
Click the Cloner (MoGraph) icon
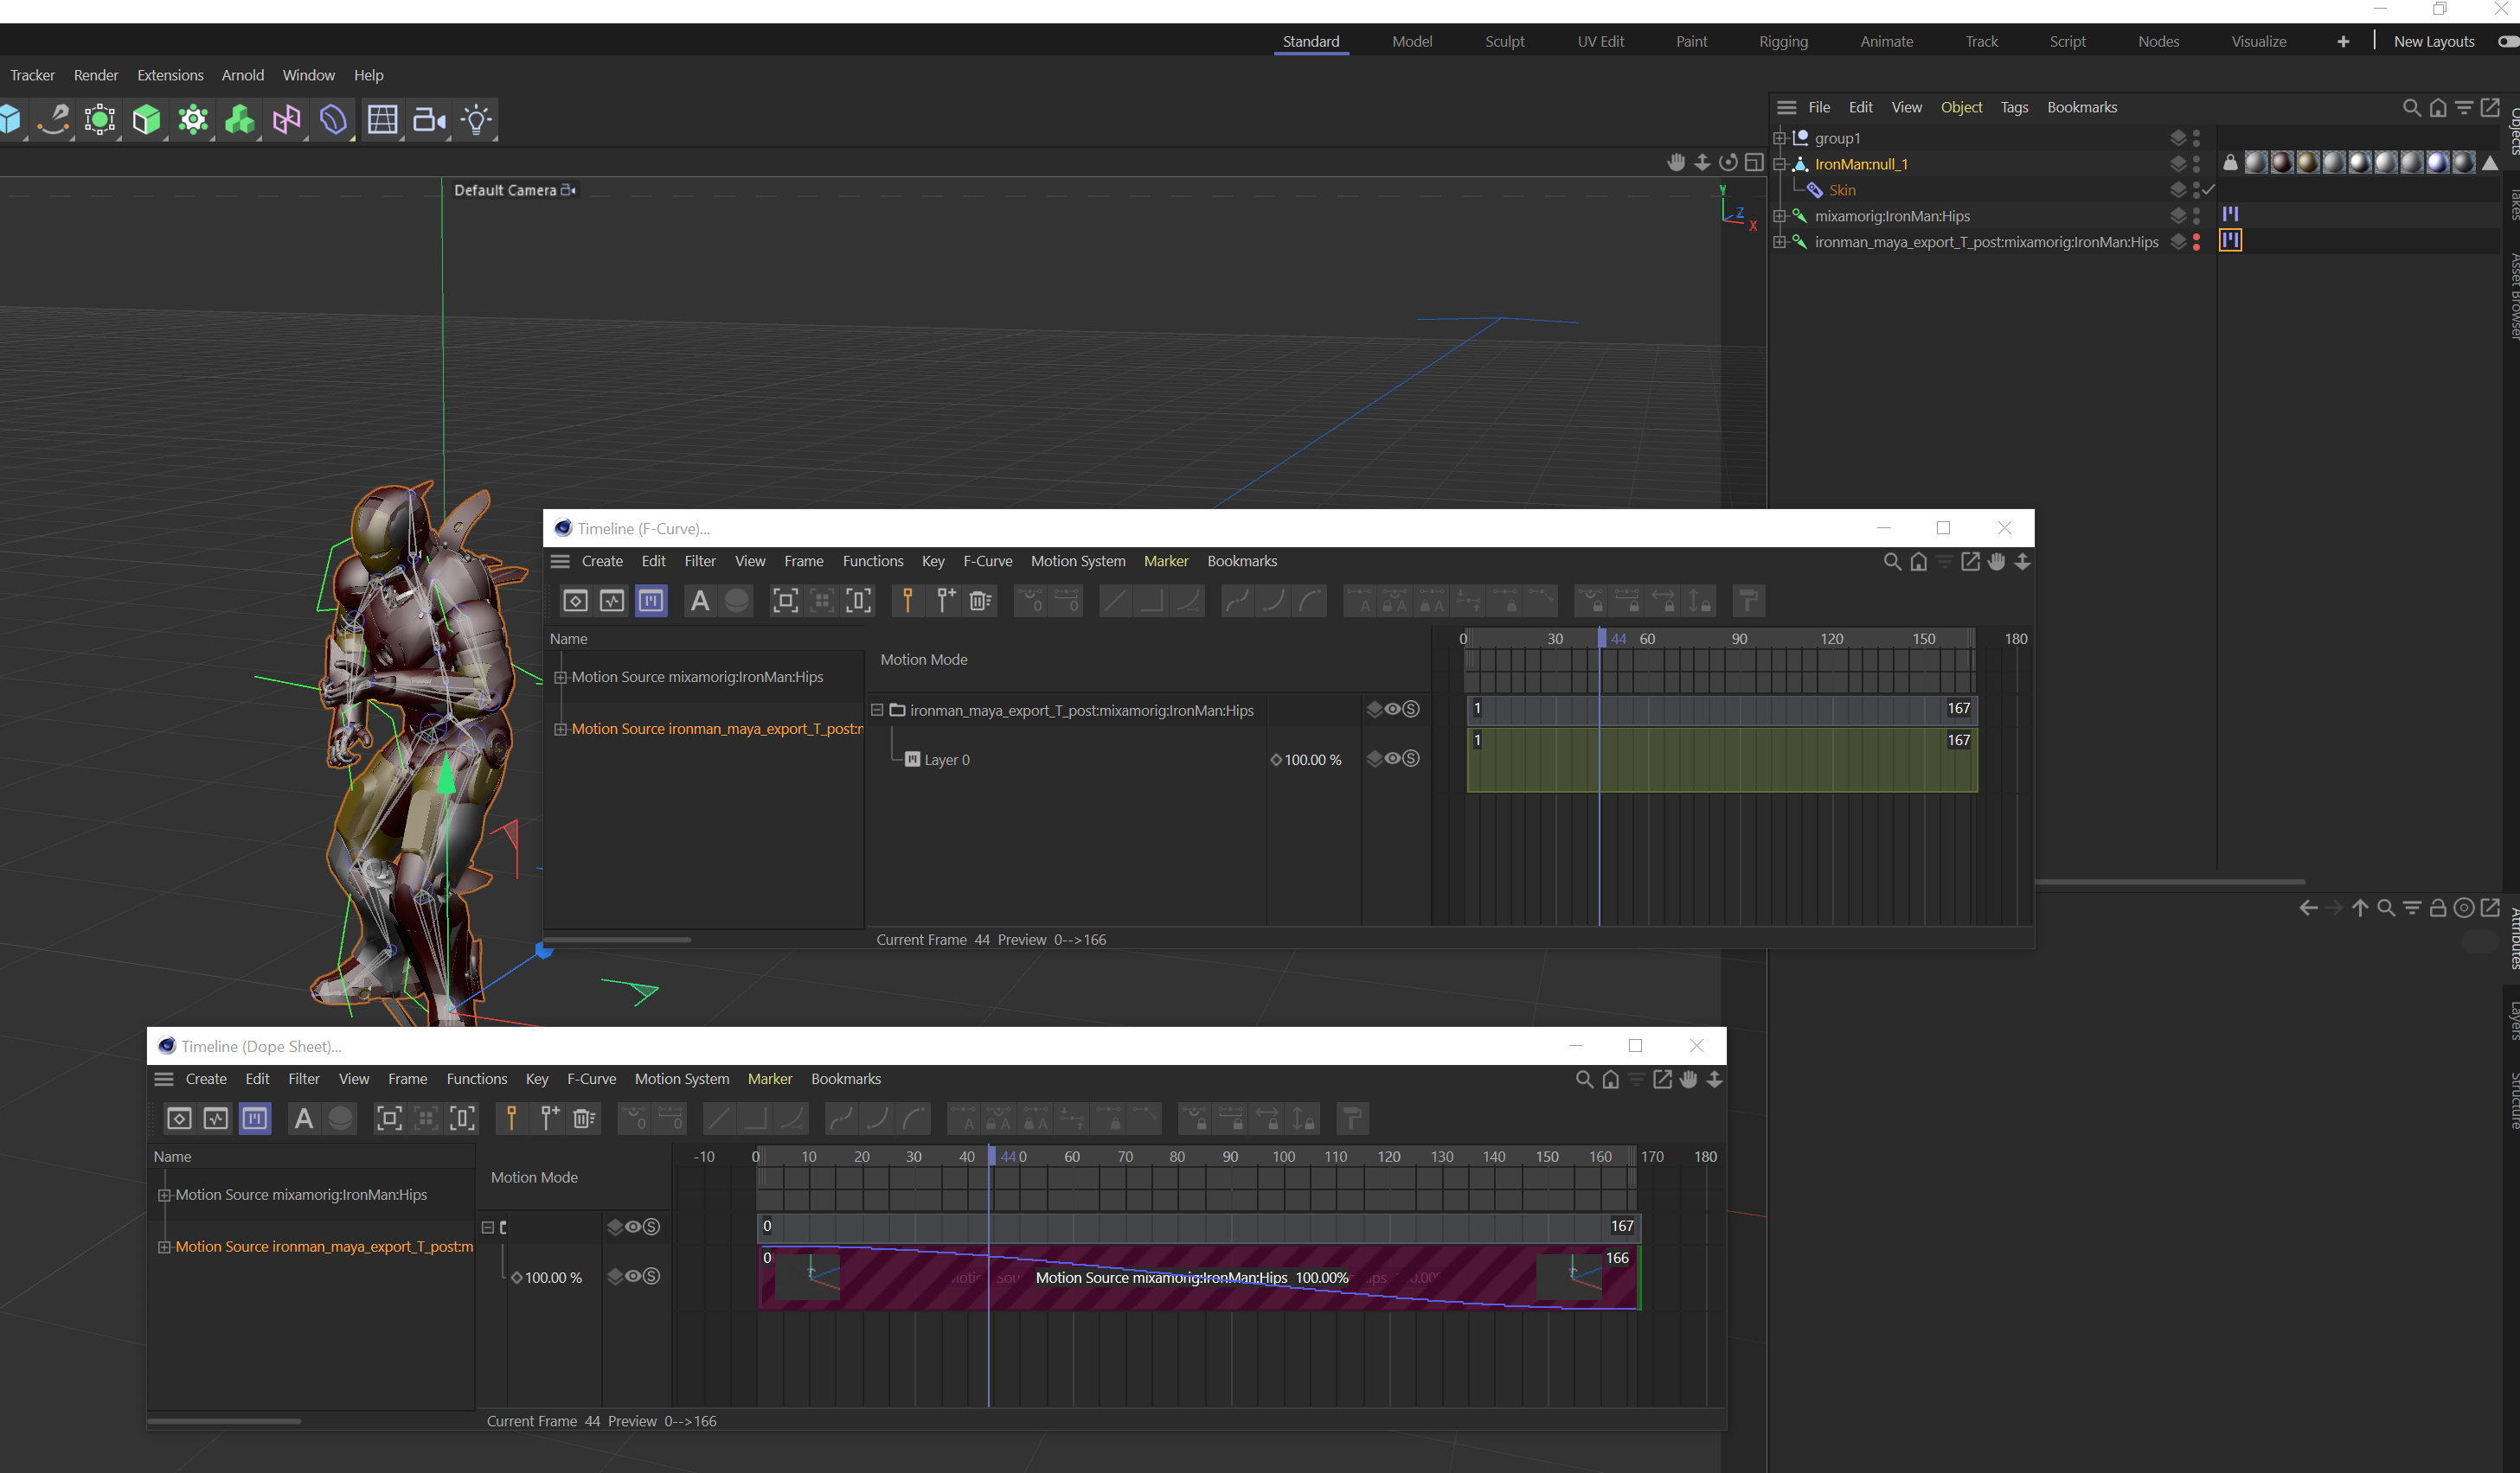[x=239, y=120]
